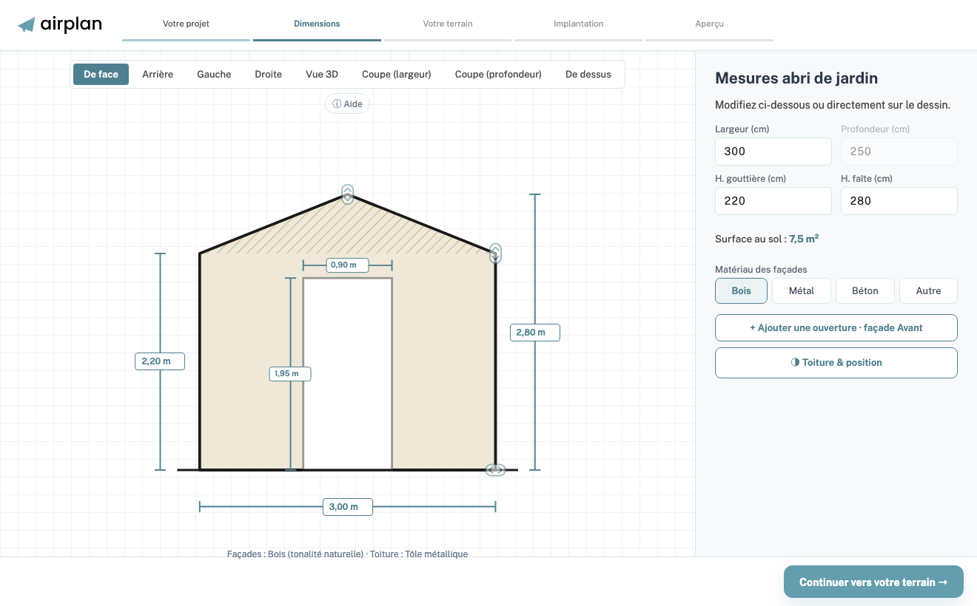Select Béton facade material

865,291
